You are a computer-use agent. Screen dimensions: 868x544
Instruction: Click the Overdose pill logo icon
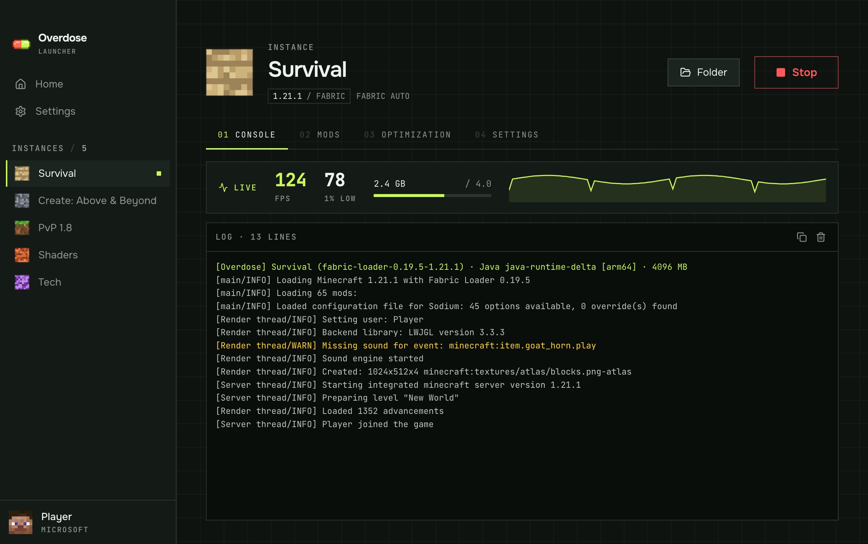[21, 44]
